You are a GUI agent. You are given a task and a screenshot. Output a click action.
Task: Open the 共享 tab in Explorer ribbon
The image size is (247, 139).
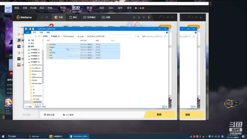[41, 32]
